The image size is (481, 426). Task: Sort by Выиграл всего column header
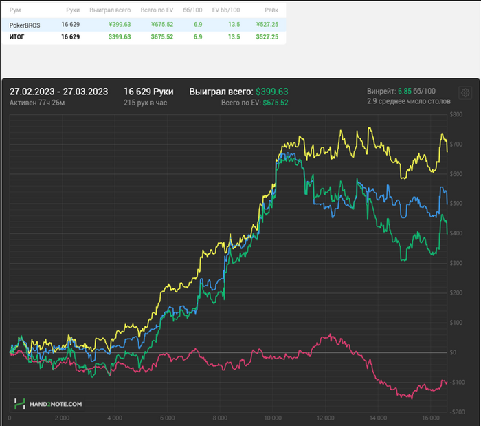(x=110, y=10)
